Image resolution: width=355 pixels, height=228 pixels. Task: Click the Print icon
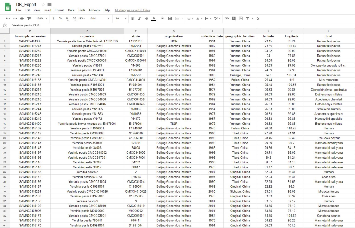23,19
